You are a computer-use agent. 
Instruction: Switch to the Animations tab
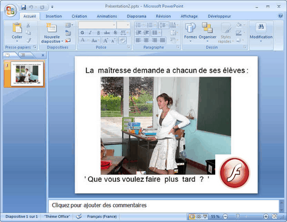[x=107, y=16]
